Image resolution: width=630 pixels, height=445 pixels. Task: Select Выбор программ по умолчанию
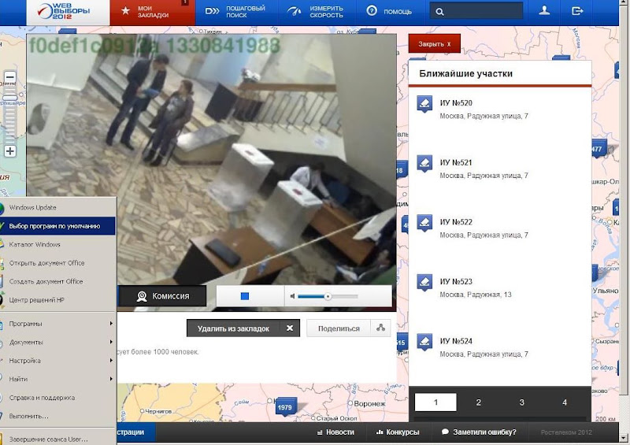(57, 226)
